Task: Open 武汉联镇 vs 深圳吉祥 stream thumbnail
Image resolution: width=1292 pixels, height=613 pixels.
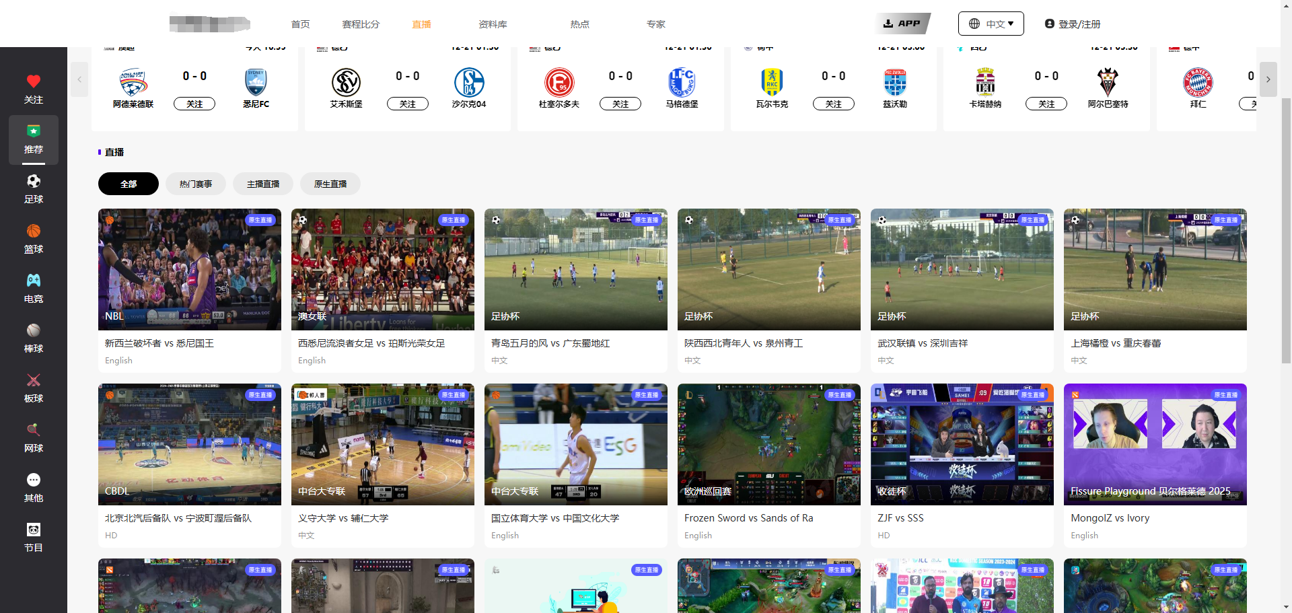Action: click(962, 269)
